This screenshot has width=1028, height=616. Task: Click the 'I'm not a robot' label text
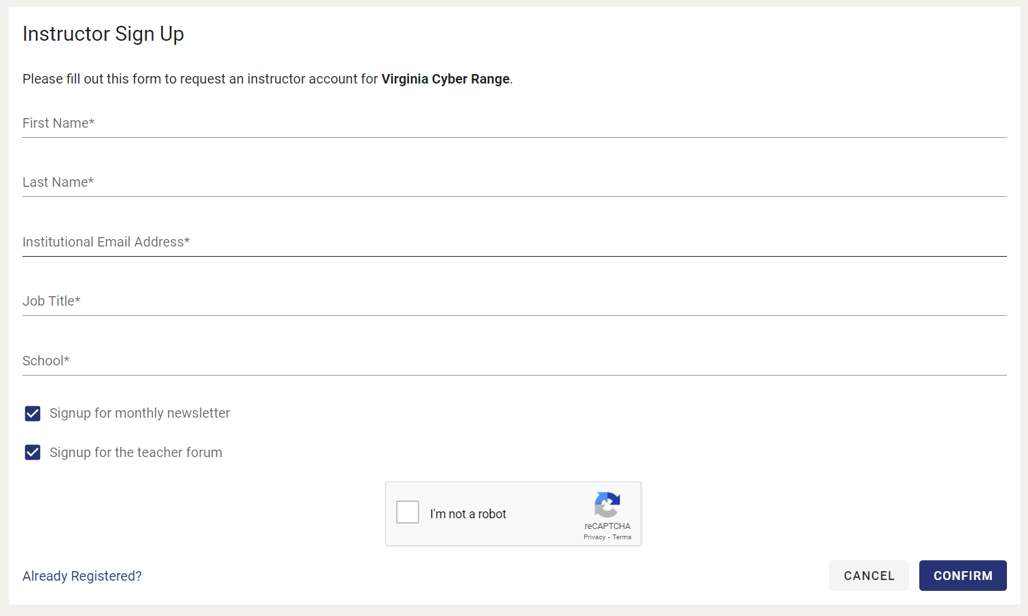[468, 514]
